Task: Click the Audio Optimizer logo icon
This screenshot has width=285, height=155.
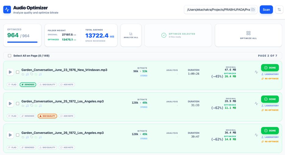Action: pyautogui.click(x=7, y=10)
